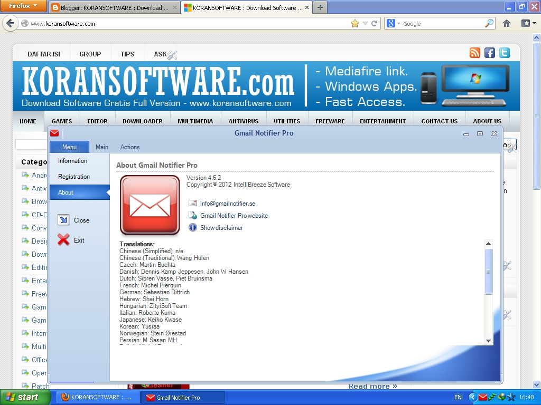Click translations list scroll down arrow
The width and height of the screenshot is (541, 405).
[488, 341]
